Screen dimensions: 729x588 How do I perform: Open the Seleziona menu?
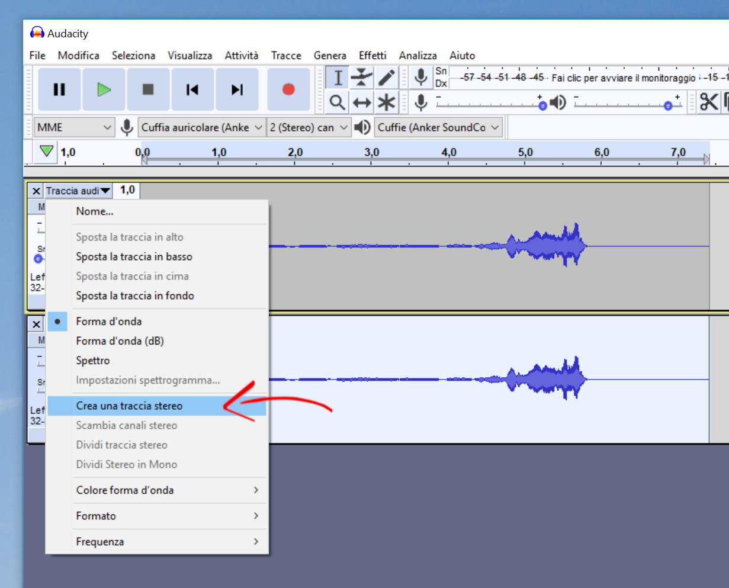point(134,55)
